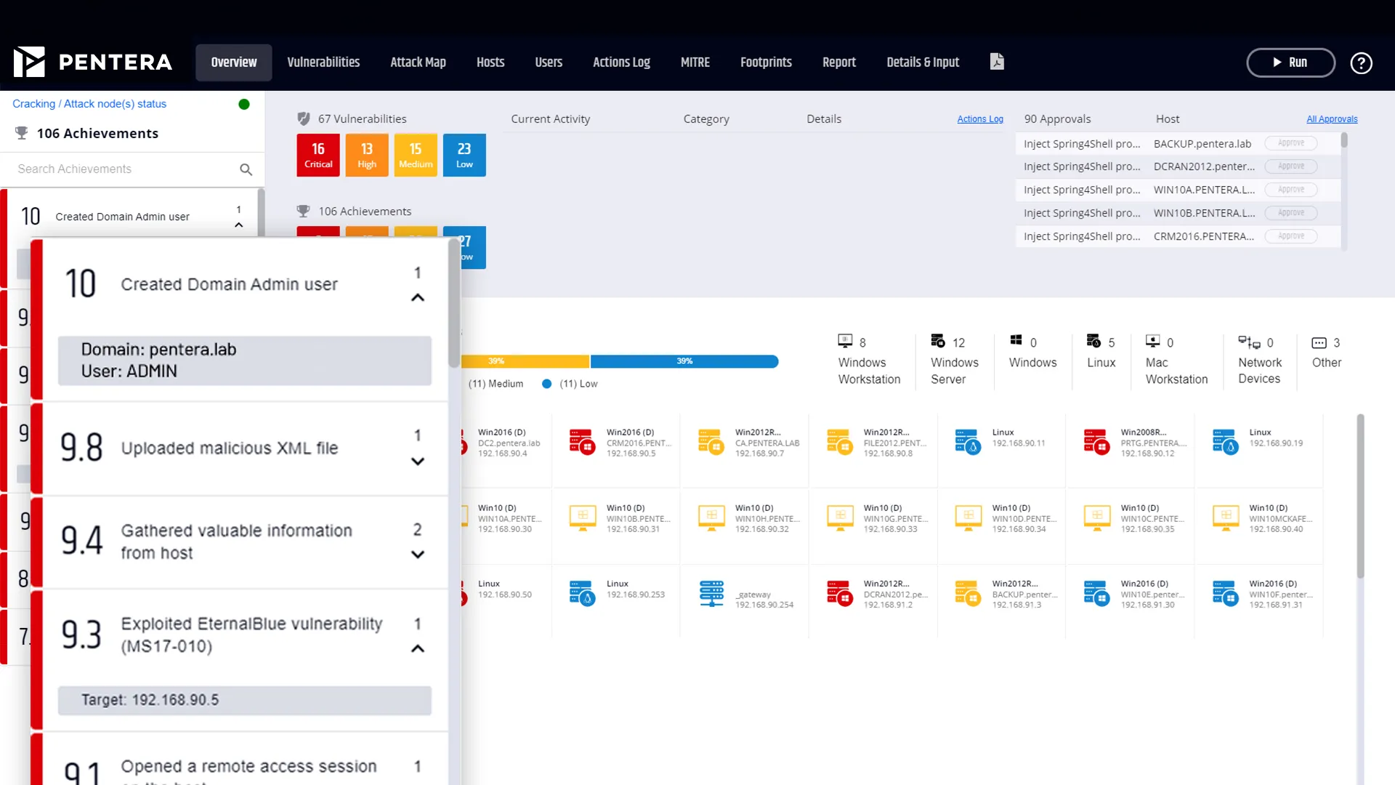Select the WIN10B workstation icon at 192.168.90.31
The height and width of the screenshot is (785, 1395).
coord(583,518)
